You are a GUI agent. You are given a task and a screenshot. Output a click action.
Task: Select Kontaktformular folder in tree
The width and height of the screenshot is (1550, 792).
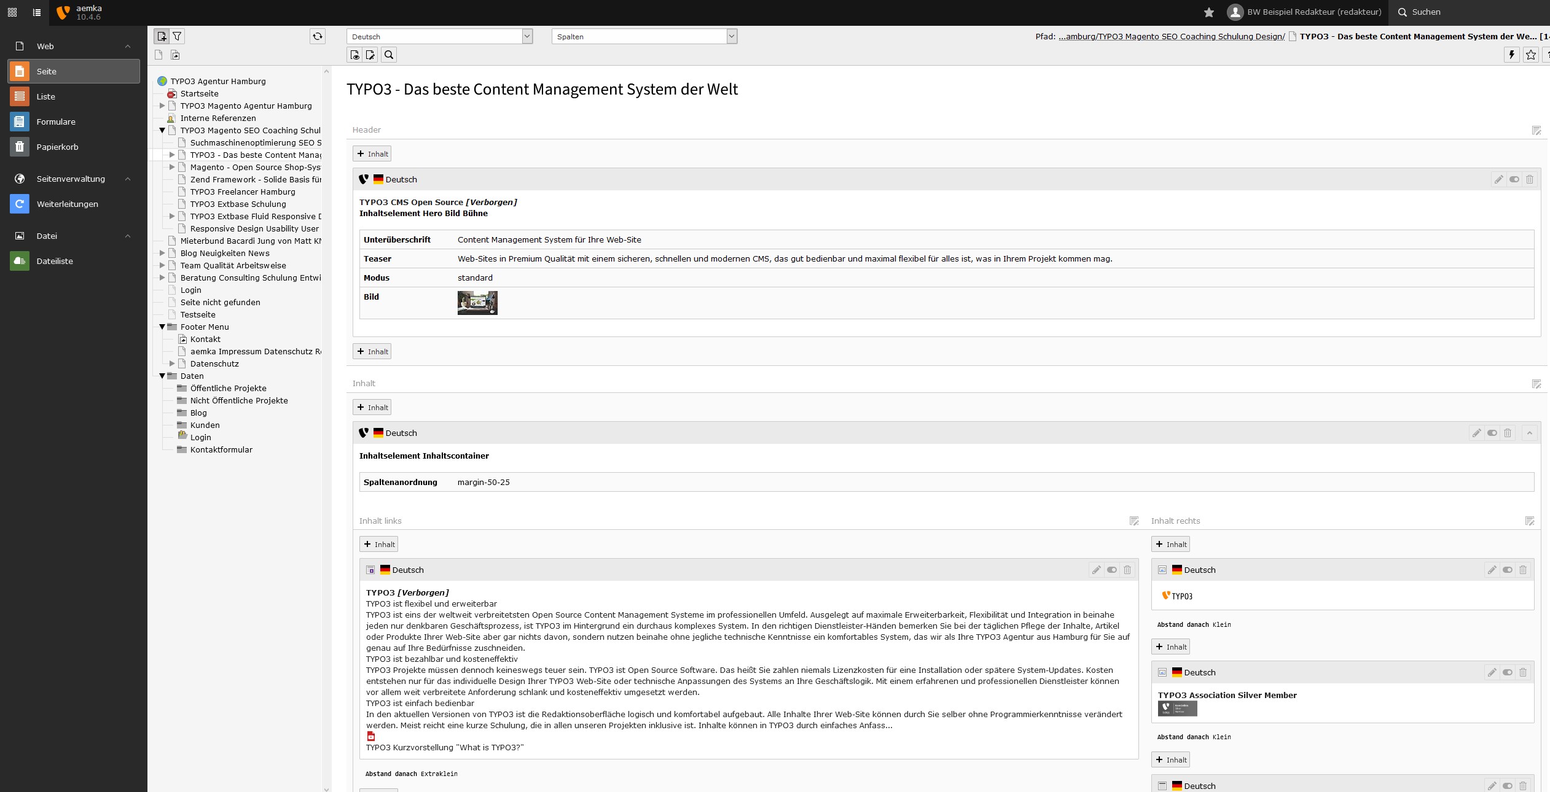(221, 449)
